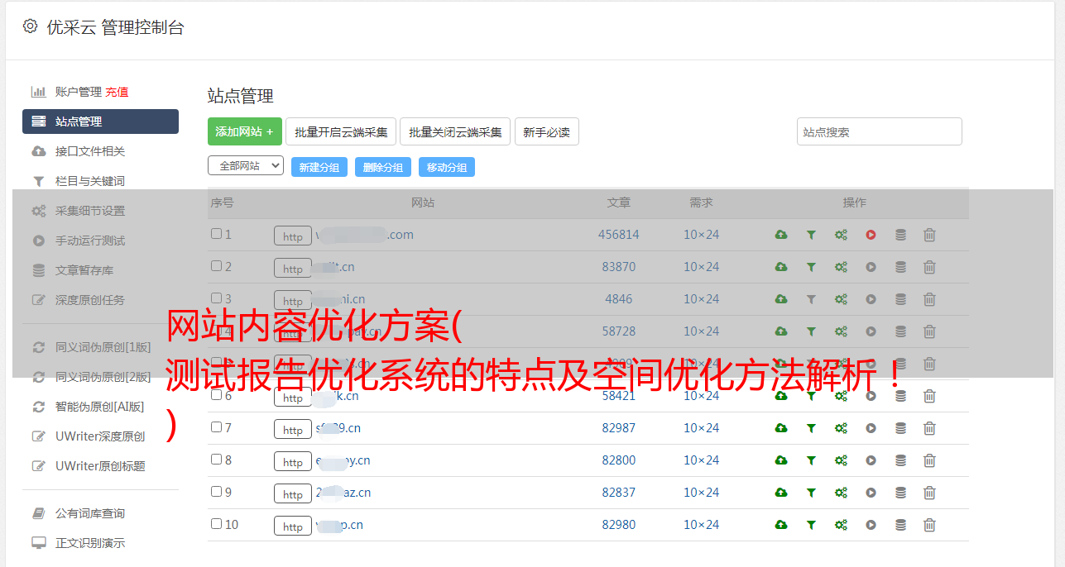The image size is (1065, 567).
Task: Click database icon in row 82800
Action: pyautogui.click(x=900, y=460)
